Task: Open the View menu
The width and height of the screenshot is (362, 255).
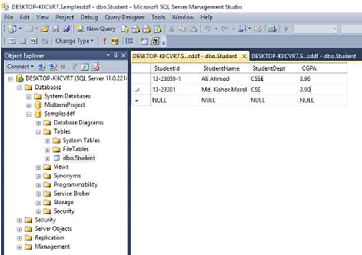Action: tap(42, 17)
